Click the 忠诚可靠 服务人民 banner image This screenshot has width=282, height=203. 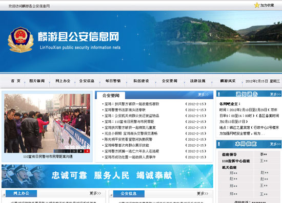coord(107,176)
